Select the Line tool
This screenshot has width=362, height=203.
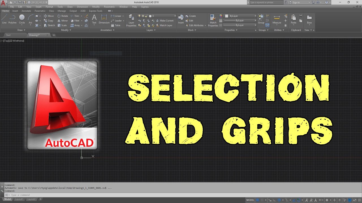[4, 19]
